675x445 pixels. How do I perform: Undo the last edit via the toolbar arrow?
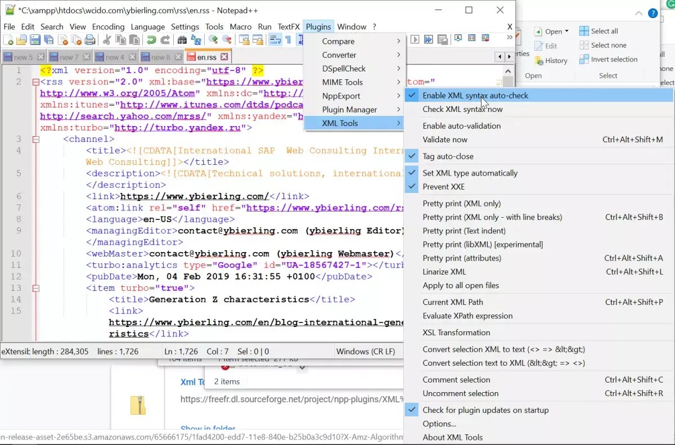pyautogui.click(x=150, y=39)
